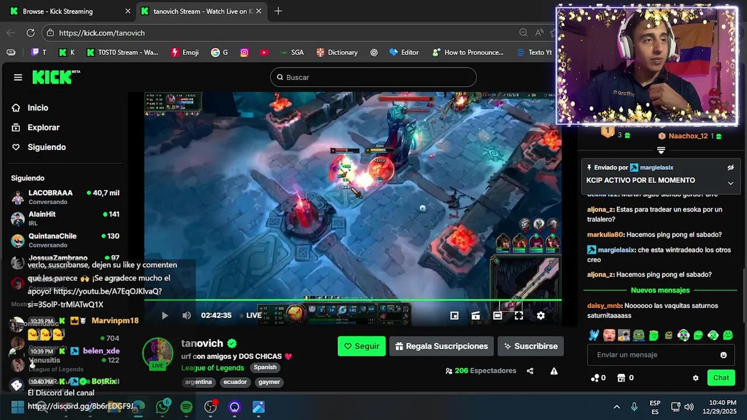Insert the last green smiley emote
Screen dimensions: 747x420
click(728, 335)
